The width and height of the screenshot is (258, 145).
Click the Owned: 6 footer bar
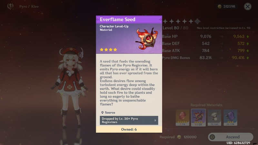pos(129,130)
